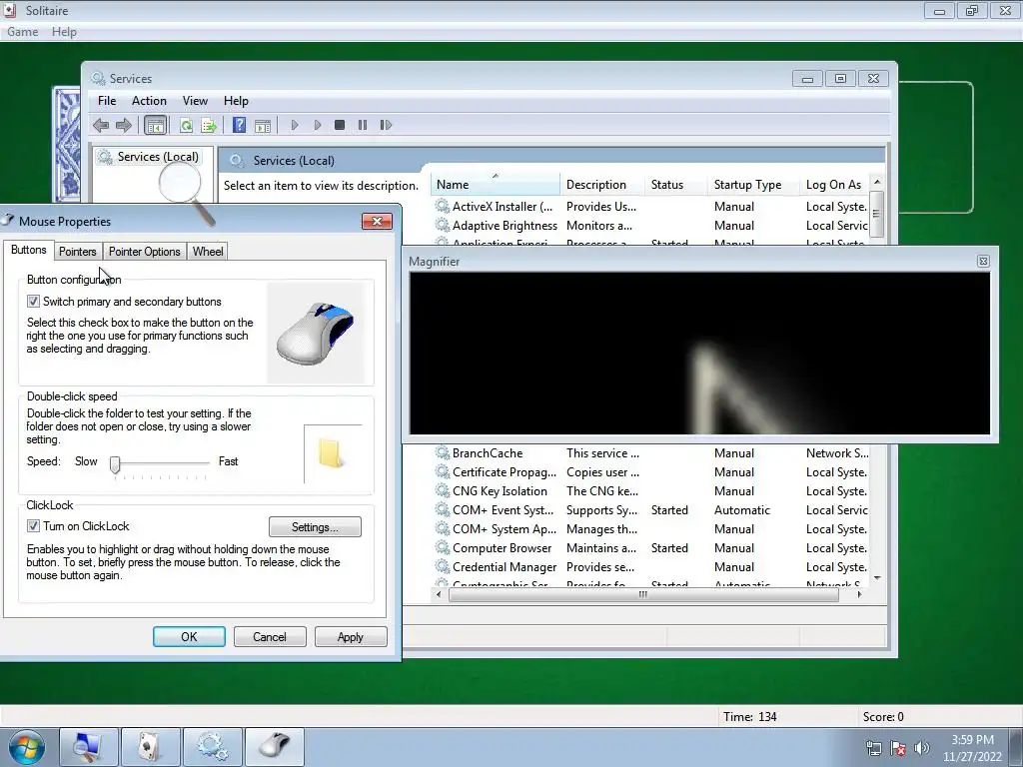Click the Refresh icon in Services toolbar
The image size is (1023, 767).
click(186, 125)
